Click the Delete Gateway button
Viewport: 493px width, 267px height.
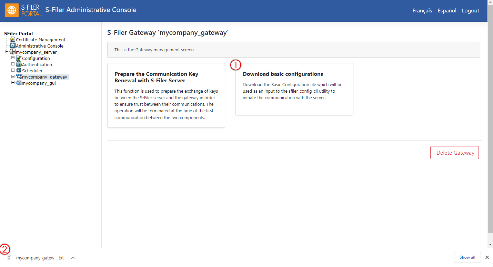point(454,153)
